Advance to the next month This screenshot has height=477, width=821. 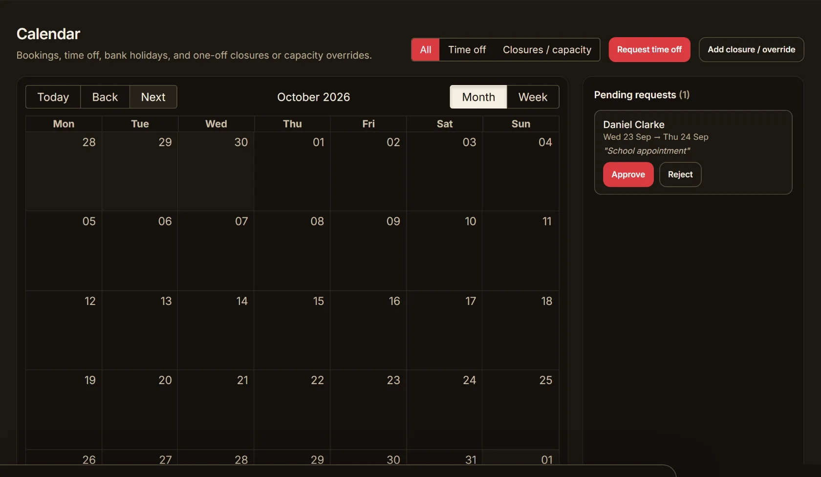pos(153,97)
